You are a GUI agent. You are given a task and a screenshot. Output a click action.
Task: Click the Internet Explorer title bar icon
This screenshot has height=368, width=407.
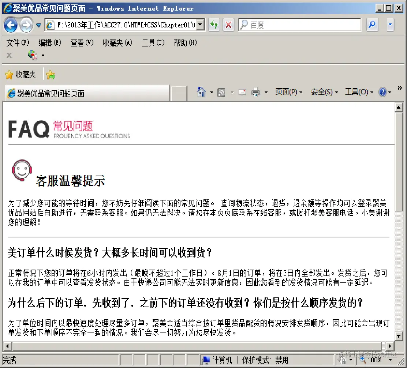click(x=8, y=8)
